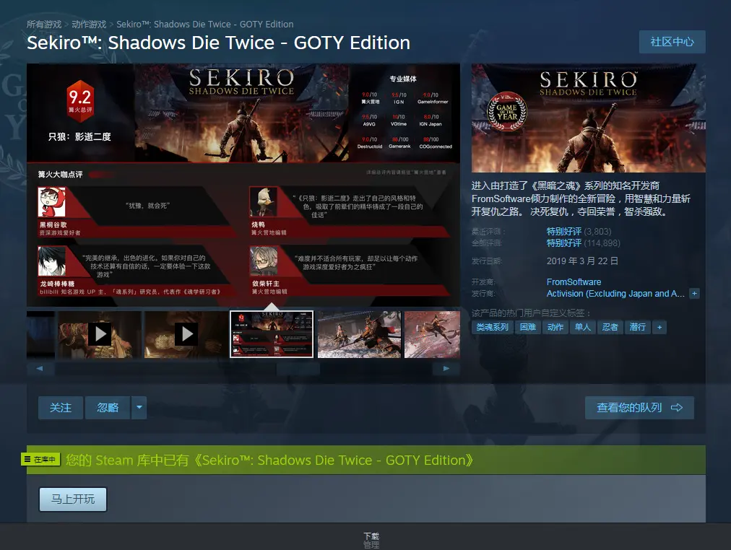The height and width of the screenshot is (550, 731).
Task: Click the release date 2019 年 3 月 22 日
Action: [582, 261]
